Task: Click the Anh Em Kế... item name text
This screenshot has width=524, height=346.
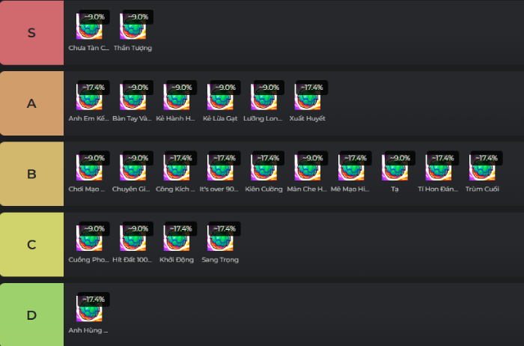Action: 89,118
